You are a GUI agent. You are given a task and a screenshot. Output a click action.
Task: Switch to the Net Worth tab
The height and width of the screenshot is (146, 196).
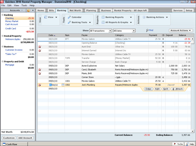click(75, 11)
